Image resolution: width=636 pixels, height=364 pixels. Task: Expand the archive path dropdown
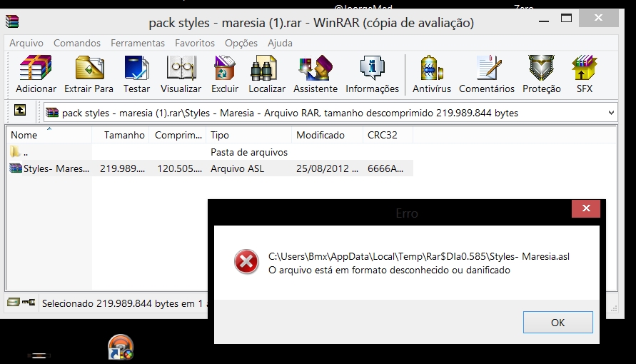(x=611, y=113)
